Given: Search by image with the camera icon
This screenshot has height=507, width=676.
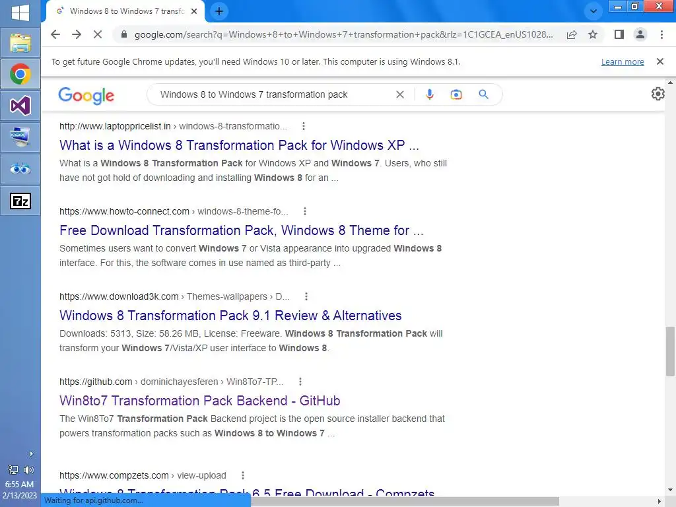Looking at the screenshot, I should pyautogui.click(x=456, y=94).
